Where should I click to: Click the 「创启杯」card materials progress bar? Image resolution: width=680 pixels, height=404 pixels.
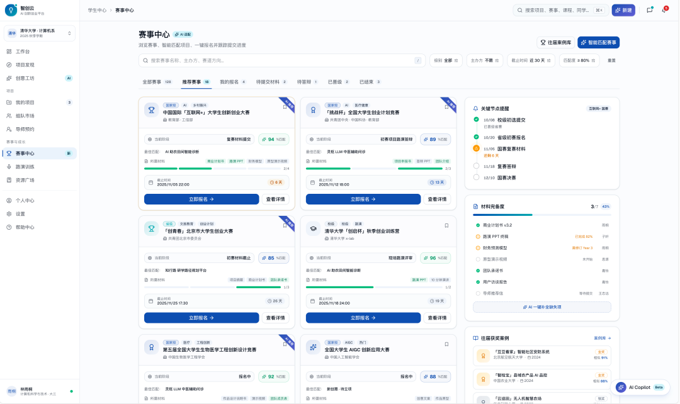tap(374, 288)
